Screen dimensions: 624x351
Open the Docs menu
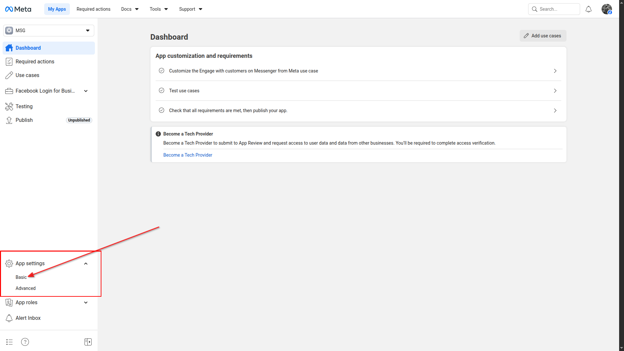pos(130,9)
